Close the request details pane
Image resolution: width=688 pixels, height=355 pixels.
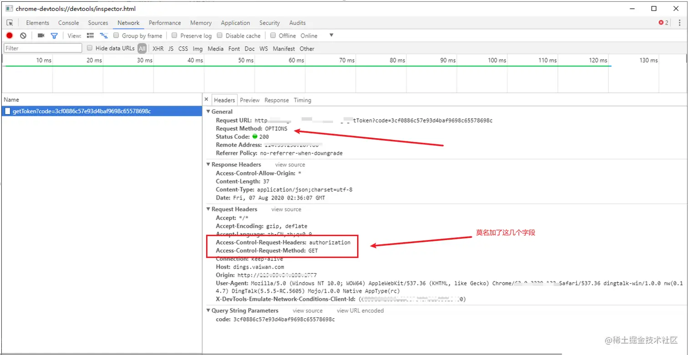[x=206, y=100]
